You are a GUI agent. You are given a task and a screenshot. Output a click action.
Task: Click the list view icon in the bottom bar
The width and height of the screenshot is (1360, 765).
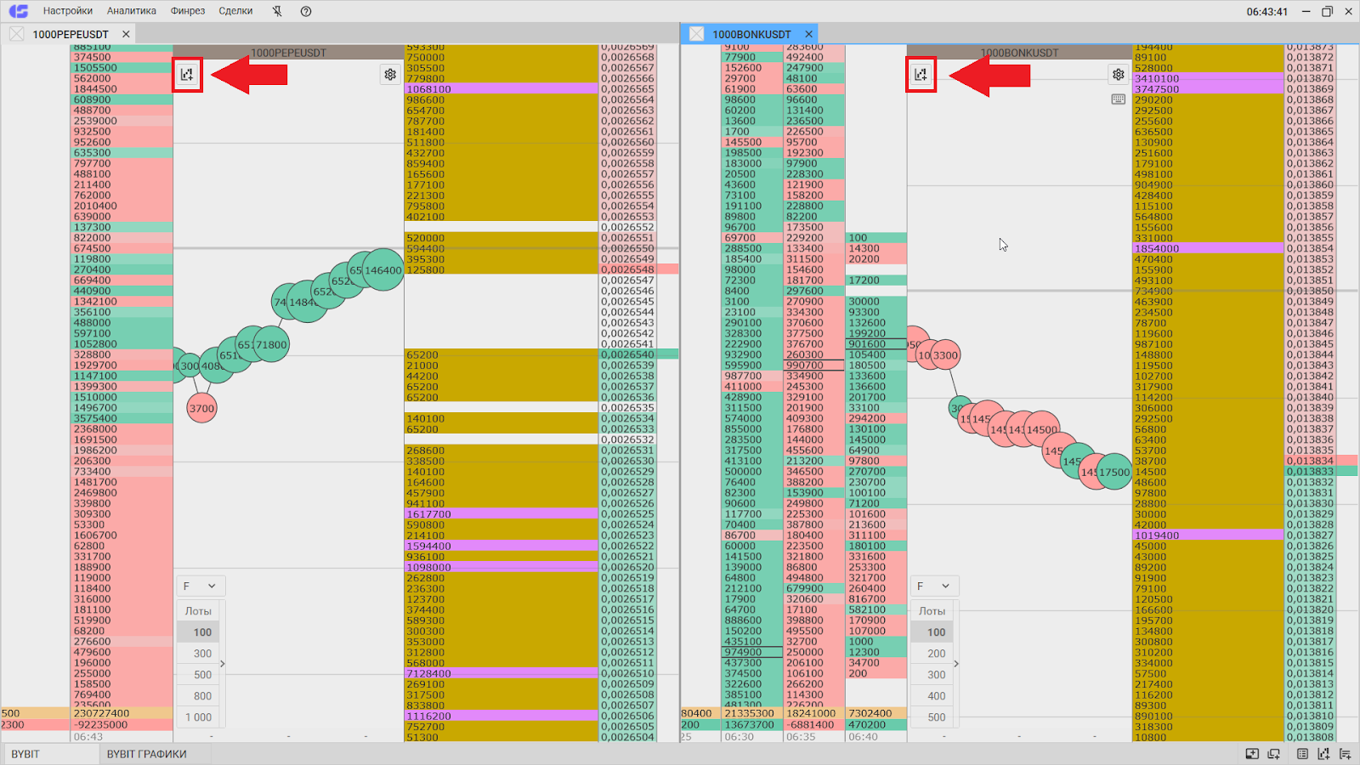pos(1303,754)
